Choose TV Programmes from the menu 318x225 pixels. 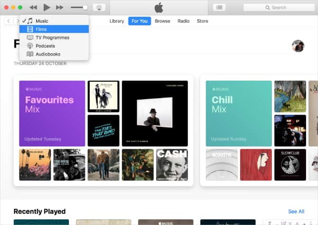tap(54, 37)
